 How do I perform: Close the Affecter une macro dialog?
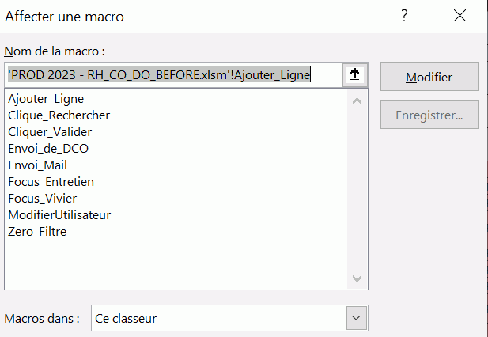tap(460, 16)
